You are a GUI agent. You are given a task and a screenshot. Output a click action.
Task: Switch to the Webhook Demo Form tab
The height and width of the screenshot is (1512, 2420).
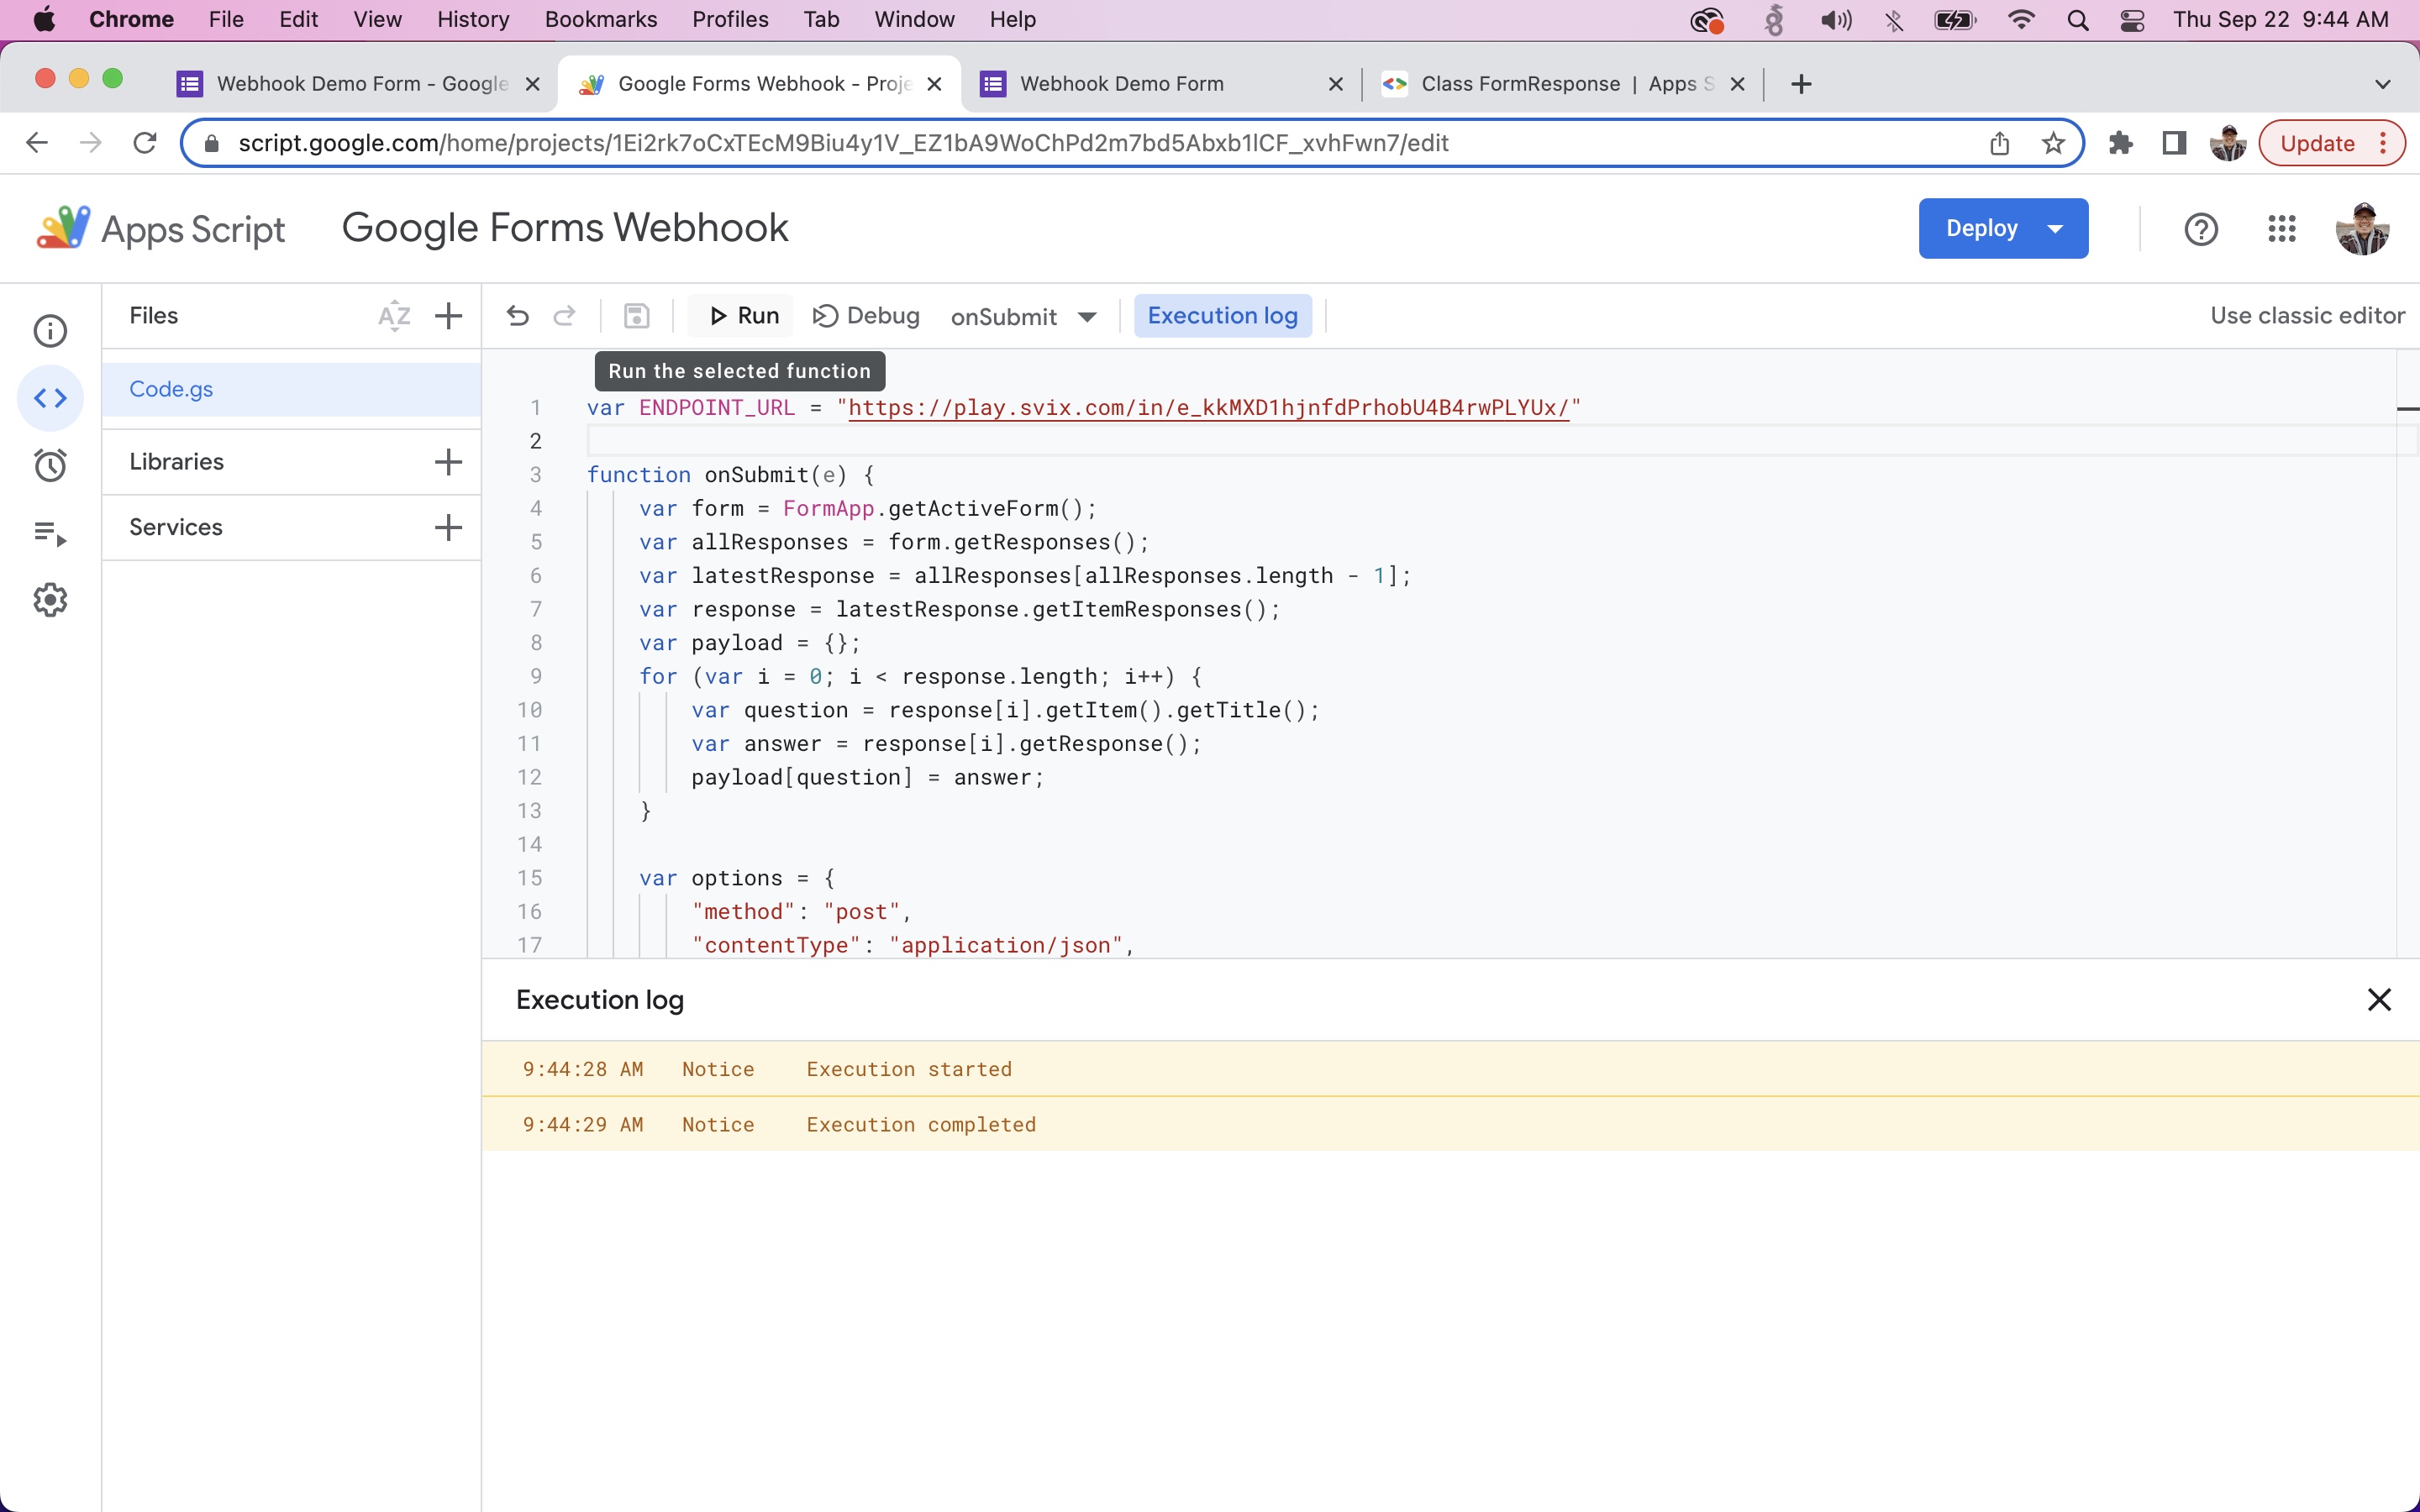click(x=1160, y=84)
